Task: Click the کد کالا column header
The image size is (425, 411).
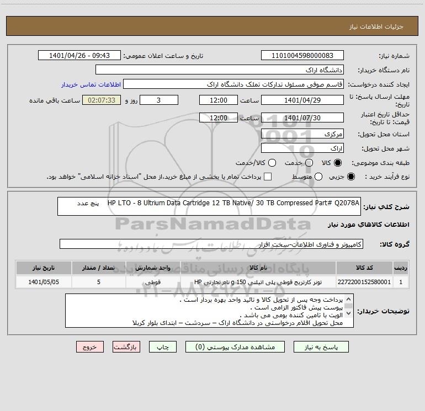Action: pos(364,268)
